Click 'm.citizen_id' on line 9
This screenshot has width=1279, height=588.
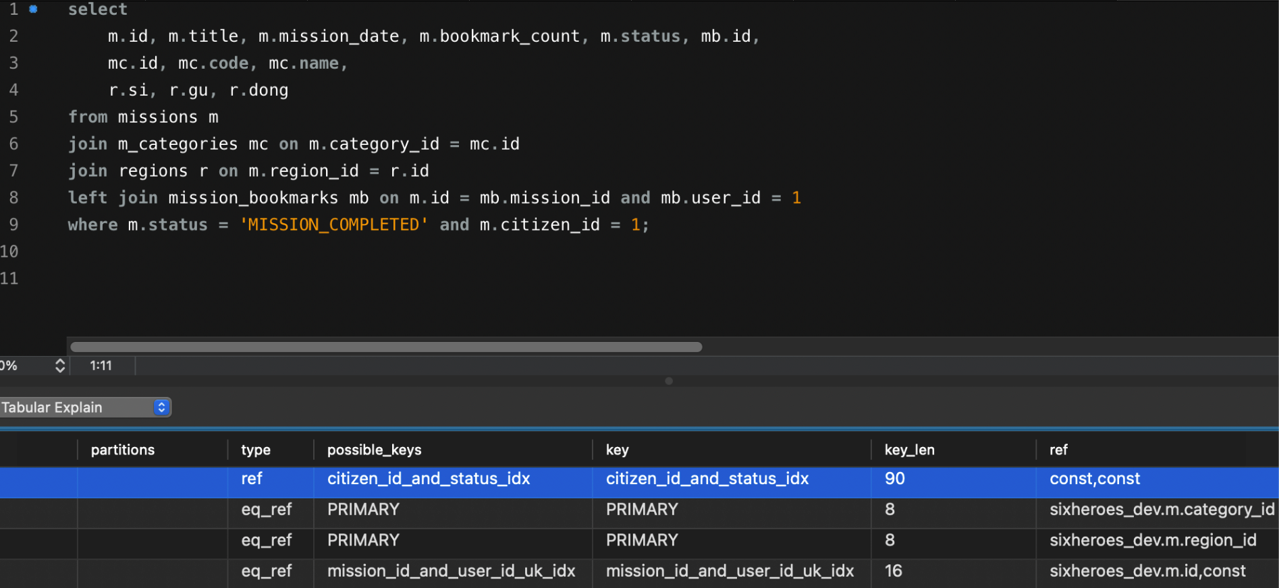point(540,225)
